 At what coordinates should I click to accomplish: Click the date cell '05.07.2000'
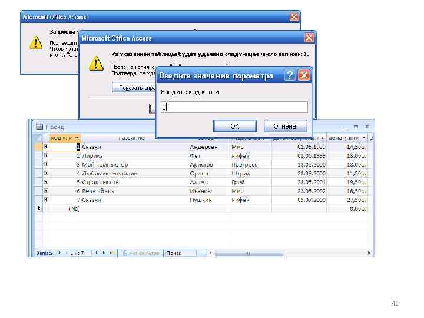(x=299, y=200)
